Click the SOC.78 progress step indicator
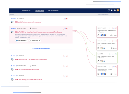Viewport: 129px width, 94px height. click(14, 28)
